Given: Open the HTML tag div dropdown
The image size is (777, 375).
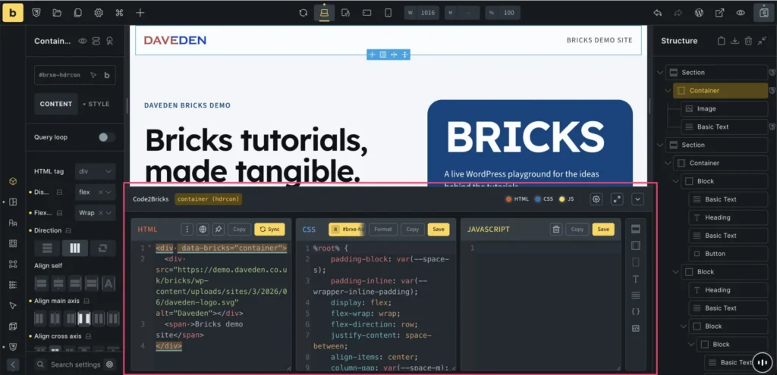Looking at the screenshot, I should click(95, 171).
